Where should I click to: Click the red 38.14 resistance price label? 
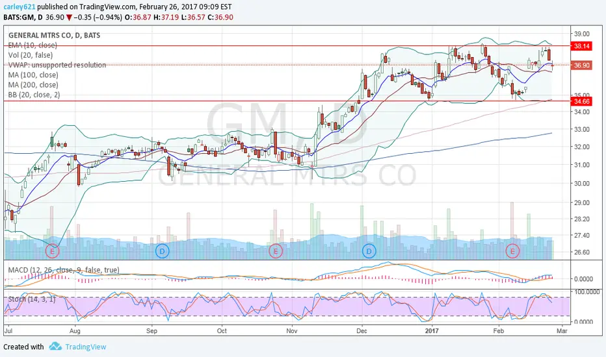[581, 46]
